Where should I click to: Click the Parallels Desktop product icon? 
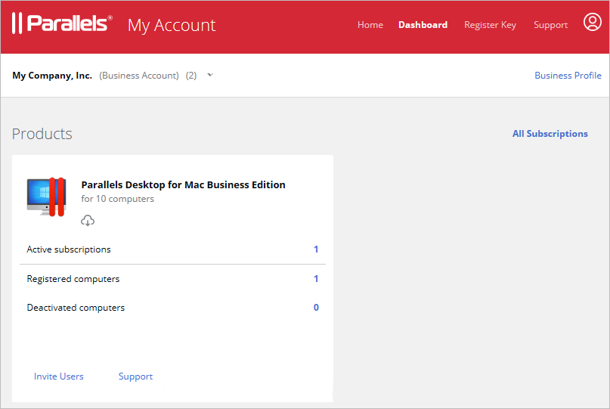[46, 197]
